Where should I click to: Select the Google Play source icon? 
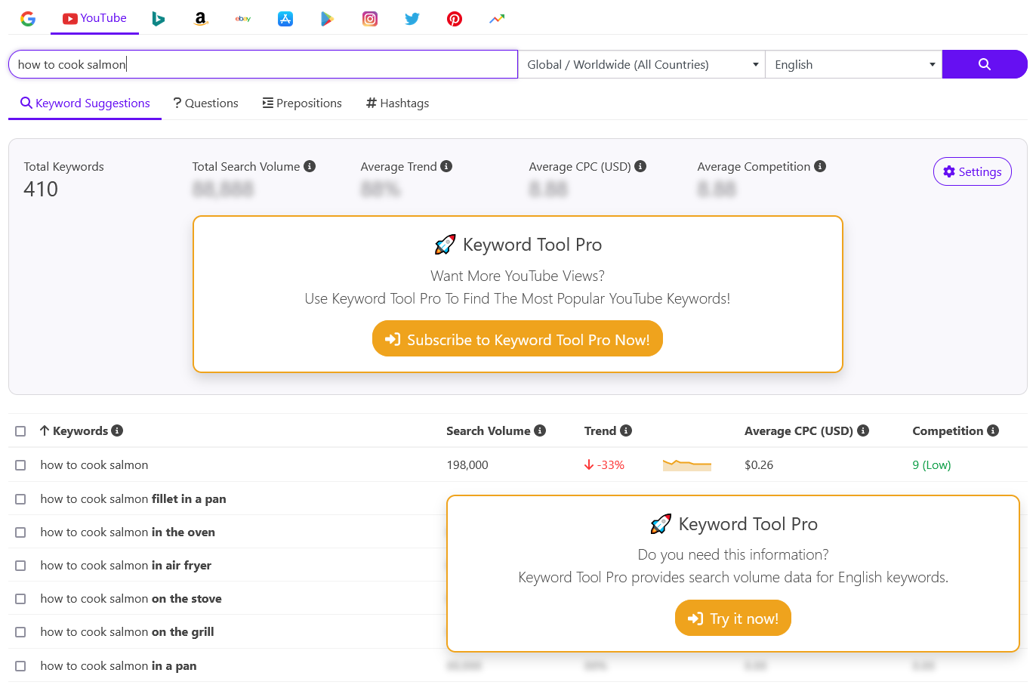(327, 19)
